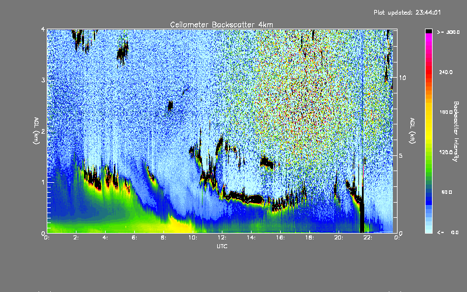Click the '20:' tick on UTC axis
Screen dimensions: 467x292
coord(339,238)
